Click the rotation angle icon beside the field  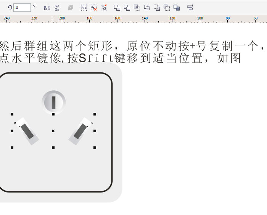pyautogui.click(x=10, y=8)
